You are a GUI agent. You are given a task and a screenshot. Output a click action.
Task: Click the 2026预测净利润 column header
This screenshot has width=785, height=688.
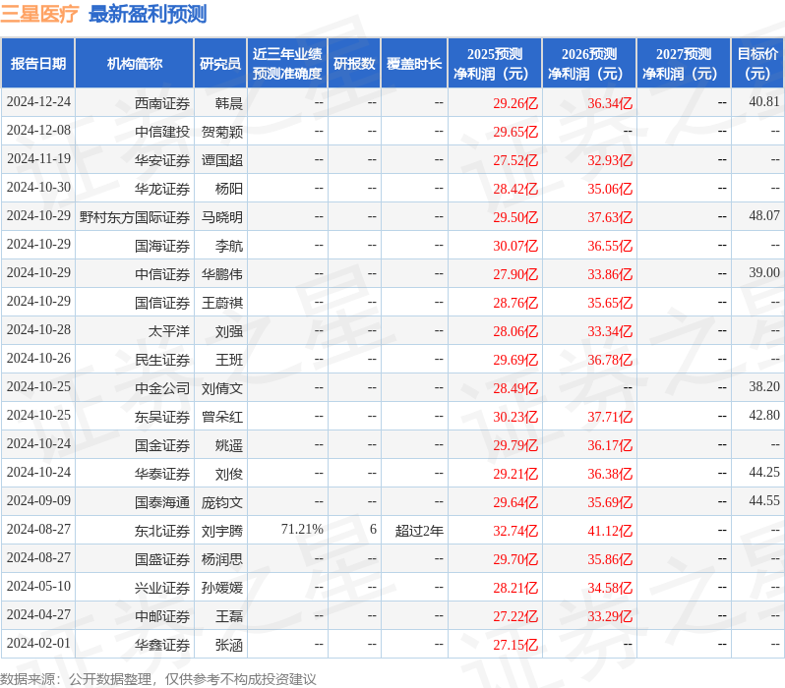(589, 64)
